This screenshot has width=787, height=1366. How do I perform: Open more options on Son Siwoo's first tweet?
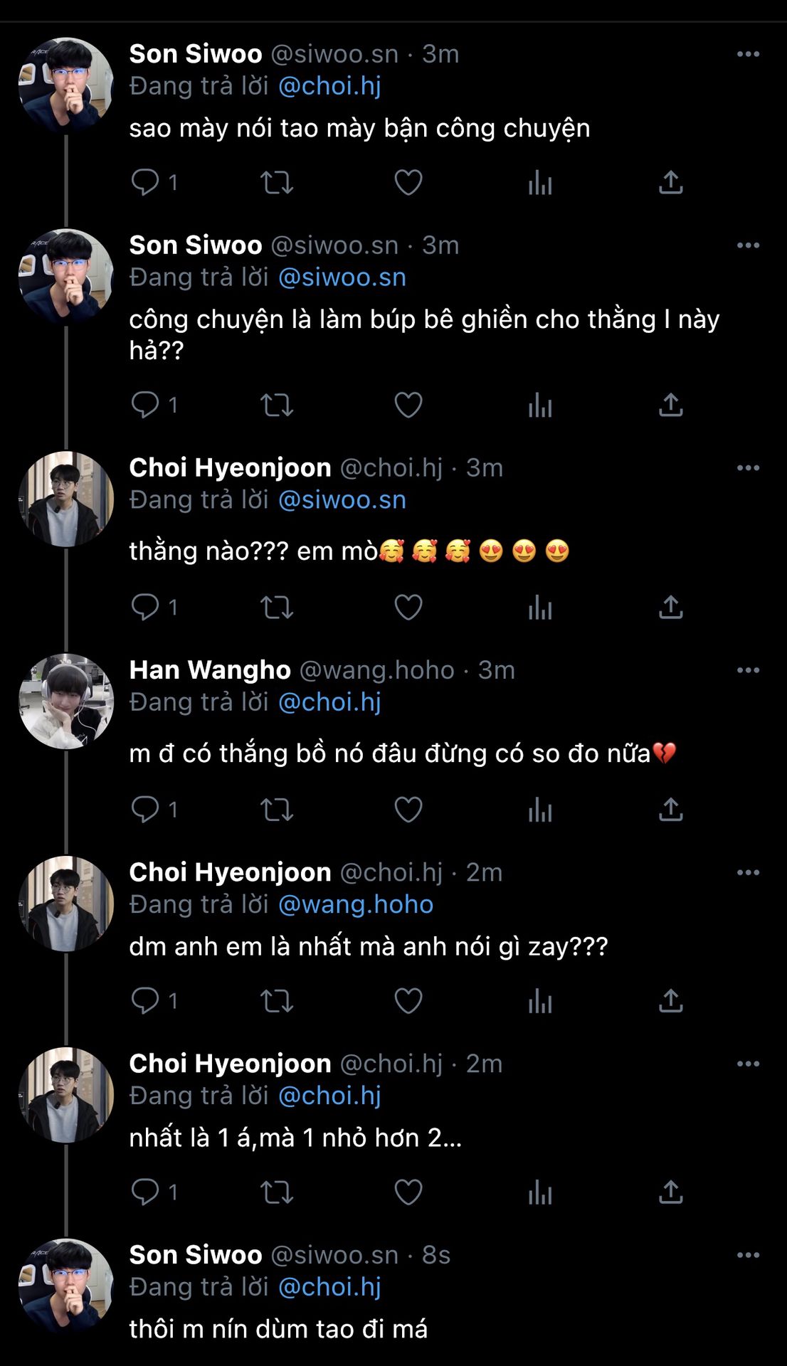(x=748, y=54)
